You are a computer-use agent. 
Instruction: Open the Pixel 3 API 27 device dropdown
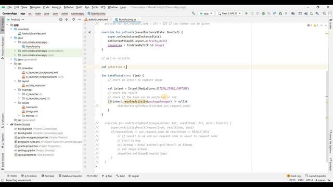[229, 14]
